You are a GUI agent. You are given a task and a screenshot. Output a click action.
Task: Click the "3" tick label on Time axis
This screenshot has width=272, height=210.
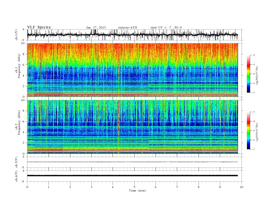91,187
